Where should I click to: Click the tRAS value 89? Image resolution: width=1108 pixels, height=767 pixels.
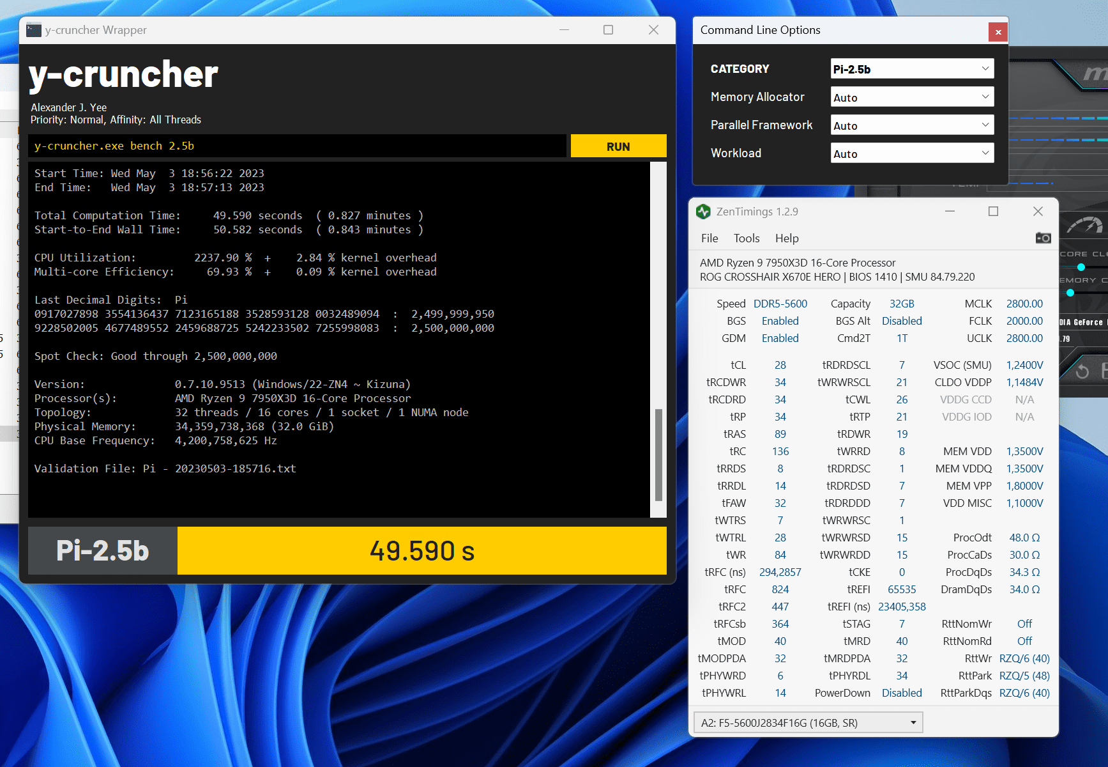coord(780,434)
